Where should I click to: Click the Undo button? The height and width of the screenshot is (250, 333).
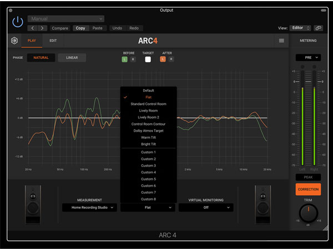117,28
